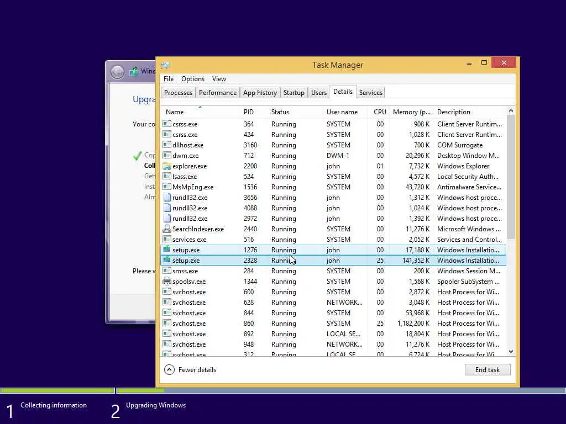
Task: Click the COM Surrogate description
Action: (x=460, y=145)
